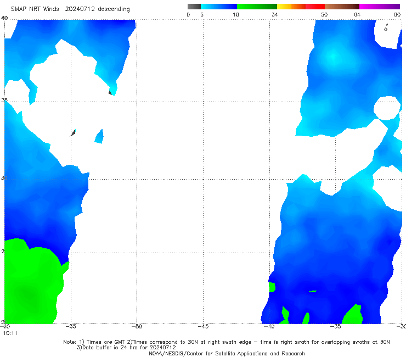Click the colorbar label '64'

coord(357,14)
